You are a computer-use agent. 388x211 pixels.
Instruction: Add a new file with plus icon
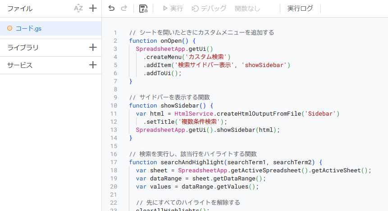(x=93, y=9)
